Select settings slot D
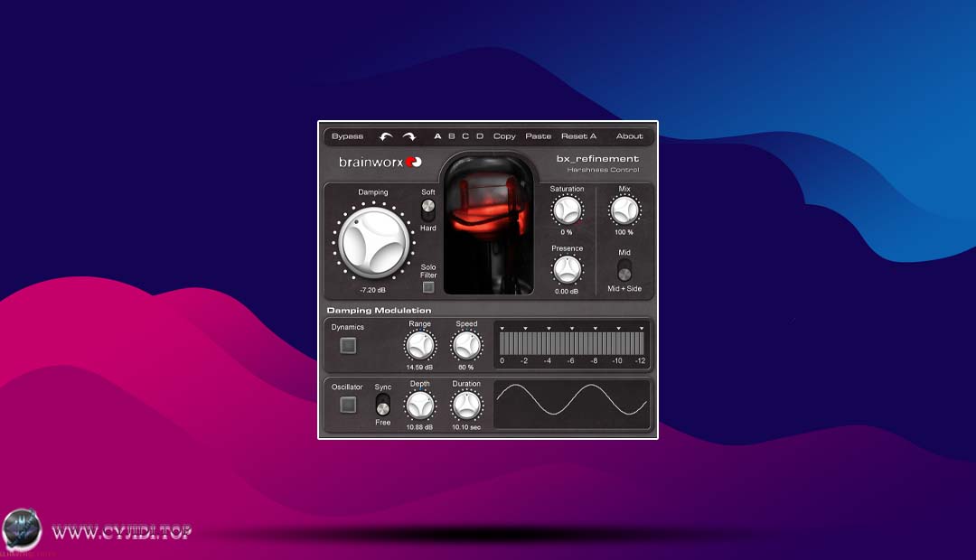Viewport: 976px width, 560px height. [480, 136]
